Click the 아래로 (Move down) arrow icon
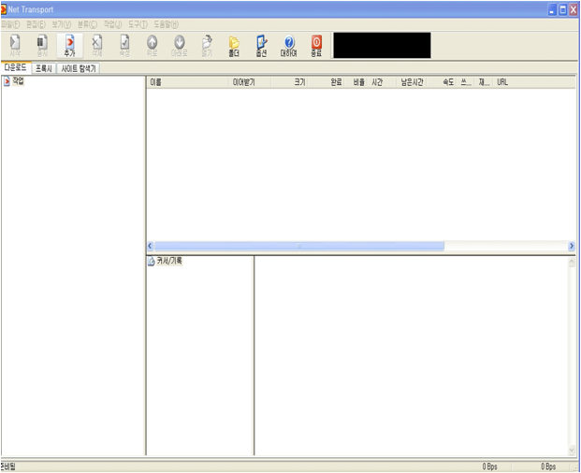The width and height of the screenshot is (581, 473). (x=180, y=46)
